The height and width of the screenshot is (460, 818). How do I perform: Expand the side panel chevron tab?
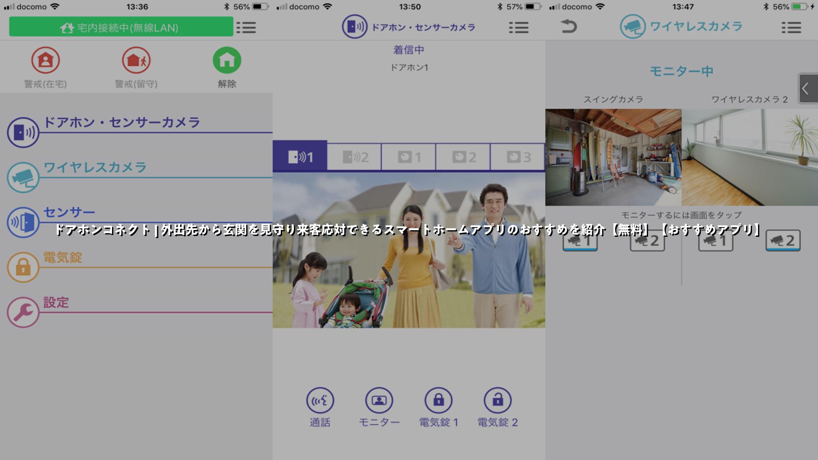808,89
